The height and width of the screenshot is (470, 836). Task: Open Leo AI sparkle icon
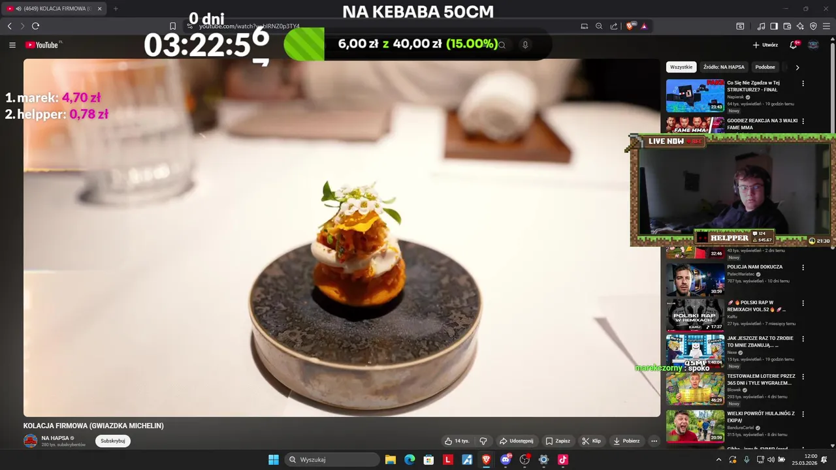(800, 26)
